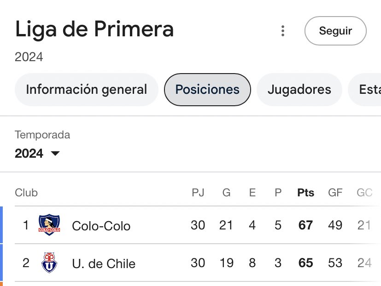
Task: Select the Posiciones tab
Action: (x=207, y=90)
